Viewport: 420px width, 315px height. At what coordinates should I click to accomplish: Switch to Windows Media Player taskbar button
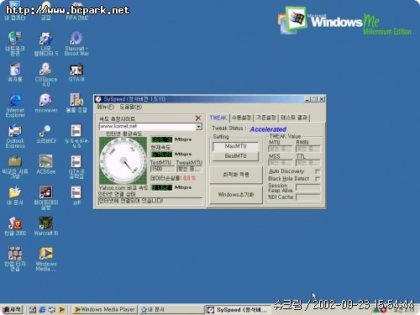105,310
